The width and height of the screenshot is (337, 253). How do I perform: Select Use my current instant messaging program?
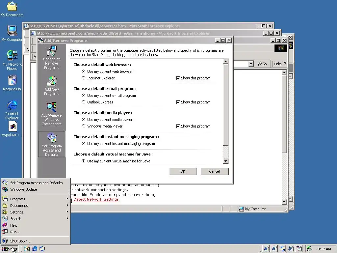pyautogui.click(x=83, y=144)
